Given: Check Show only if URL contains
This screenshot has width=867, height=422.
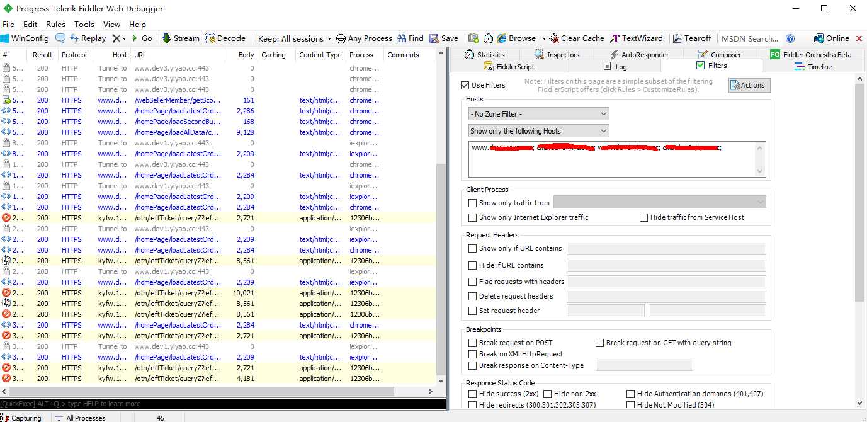Looking at the screenshot, I should 473,248.
